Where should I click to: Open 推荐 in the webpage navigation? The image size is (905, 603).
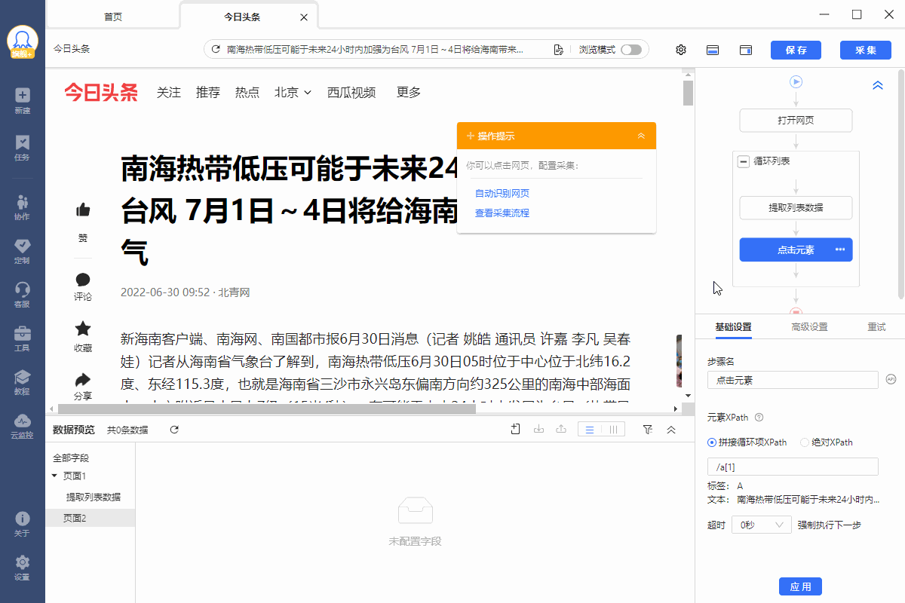(x=208, y=92)
